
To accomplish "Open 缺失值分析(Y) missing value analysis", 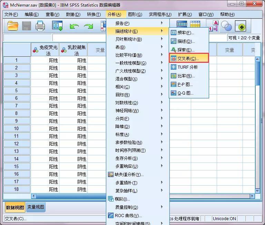I will 138,175.
